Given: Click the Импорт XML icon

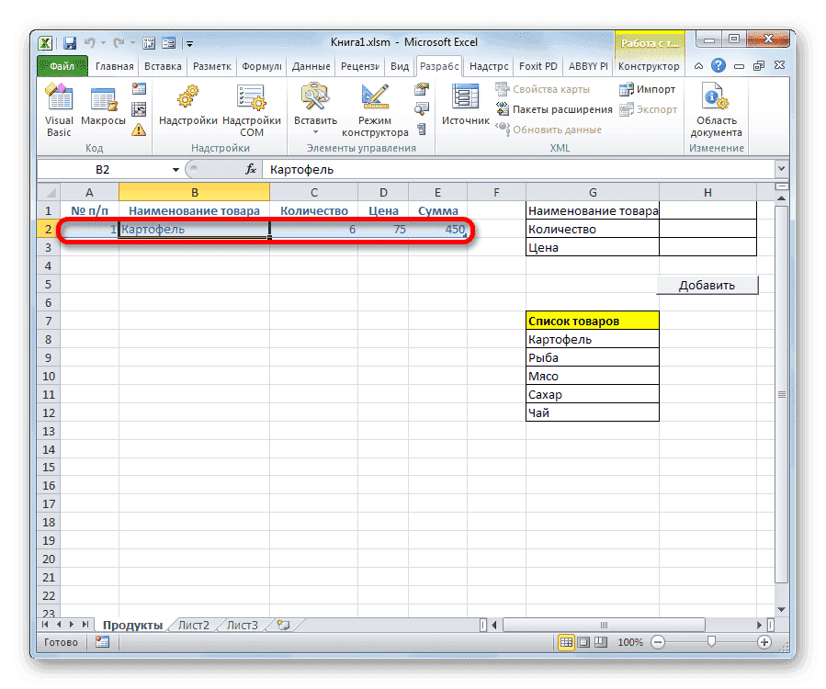Looking at the screenshot, I should pos(650,88).
